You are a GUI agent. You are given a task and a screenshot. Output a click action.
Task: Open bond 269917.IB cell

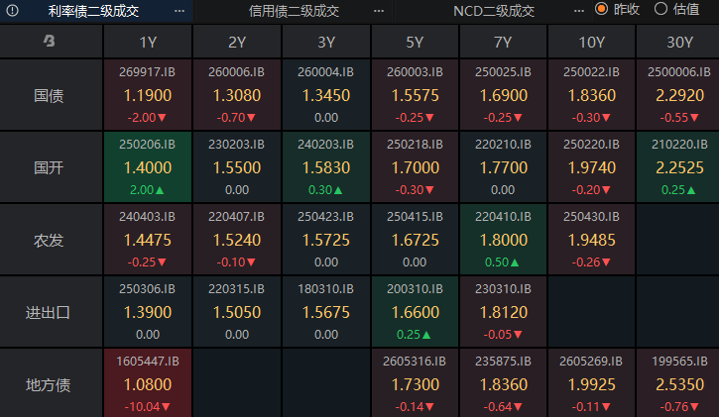(x=148, y=95)
